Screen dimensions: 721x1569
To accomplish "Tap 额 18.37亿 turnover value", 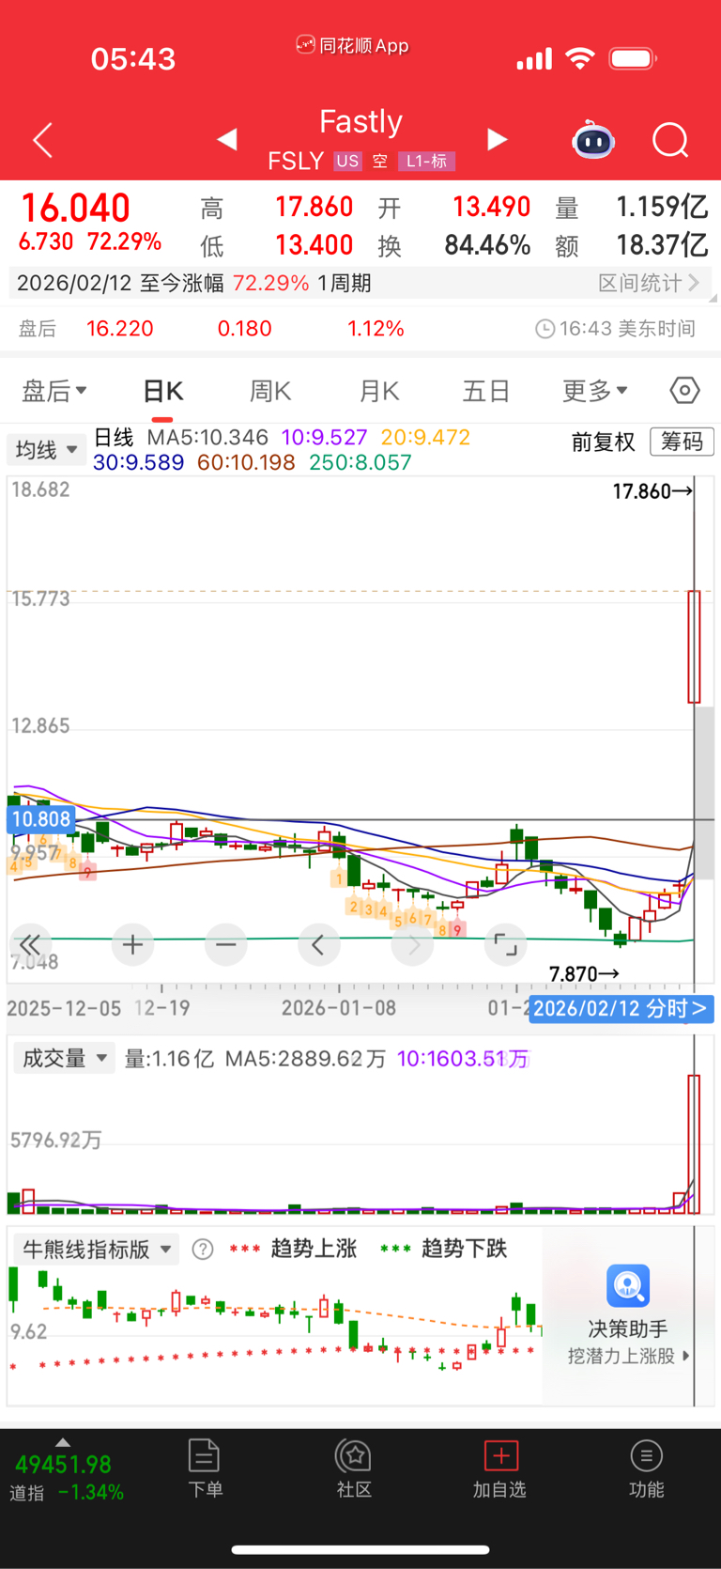I will [632, 245].
